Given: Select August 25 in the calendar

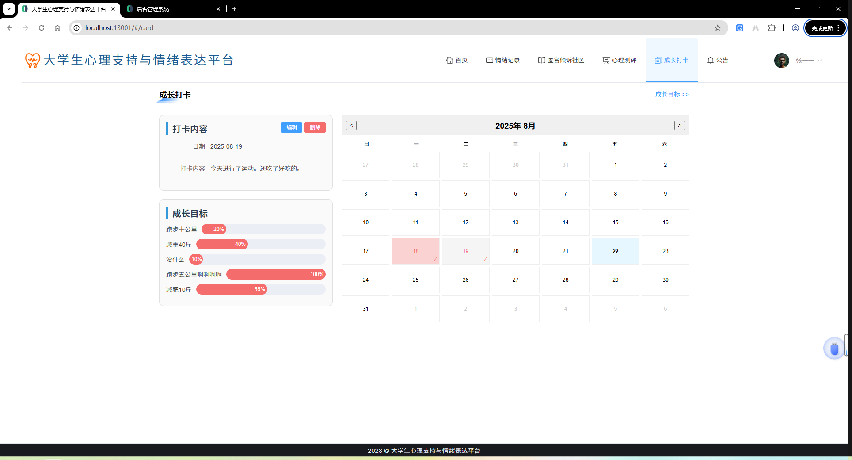Looking at the screenshot, I should (x=415, y=280).
